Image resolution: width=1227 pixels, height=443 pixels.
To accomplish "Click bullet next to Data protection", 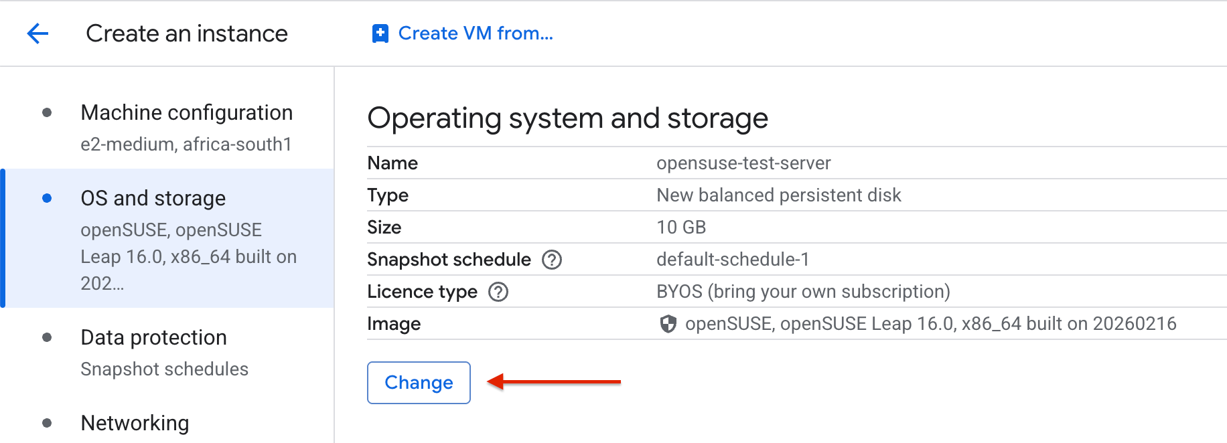I will pyautogui.click(x=47, y=338).
